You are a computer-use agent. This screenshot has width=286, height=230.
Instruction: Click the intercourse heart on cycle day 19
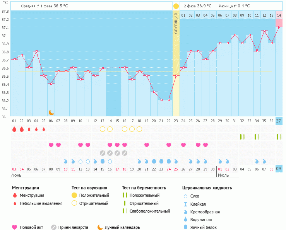click(147, 145)
